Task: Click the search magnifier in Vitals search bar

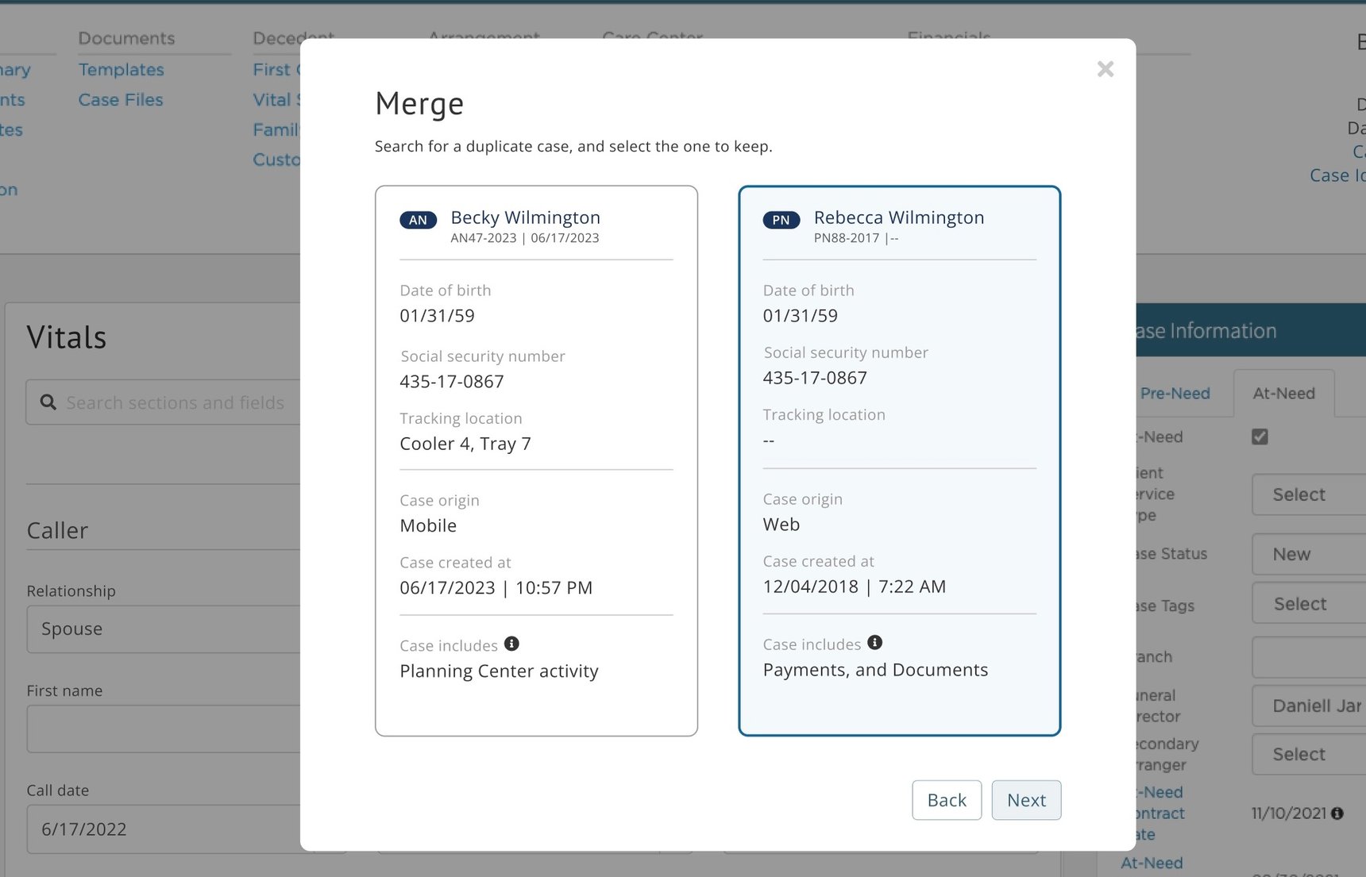Action: point(48,402)
